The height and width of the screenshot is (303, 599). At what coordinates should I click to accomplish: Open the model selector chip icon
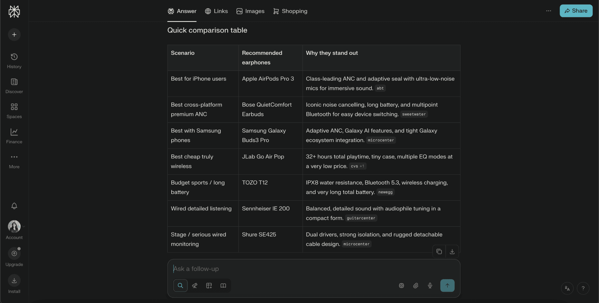(x=402, y=286)
